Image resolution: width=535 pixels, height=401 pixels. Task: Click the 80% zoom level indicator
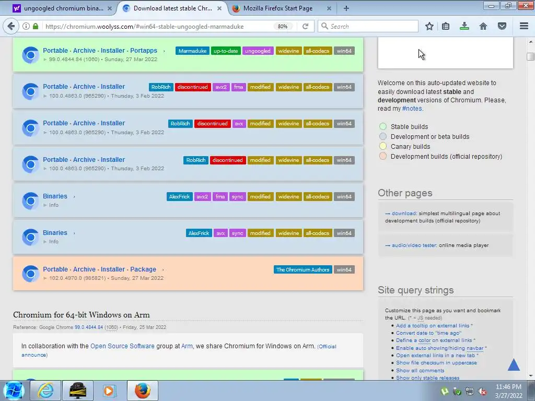(x=283, y=26)
